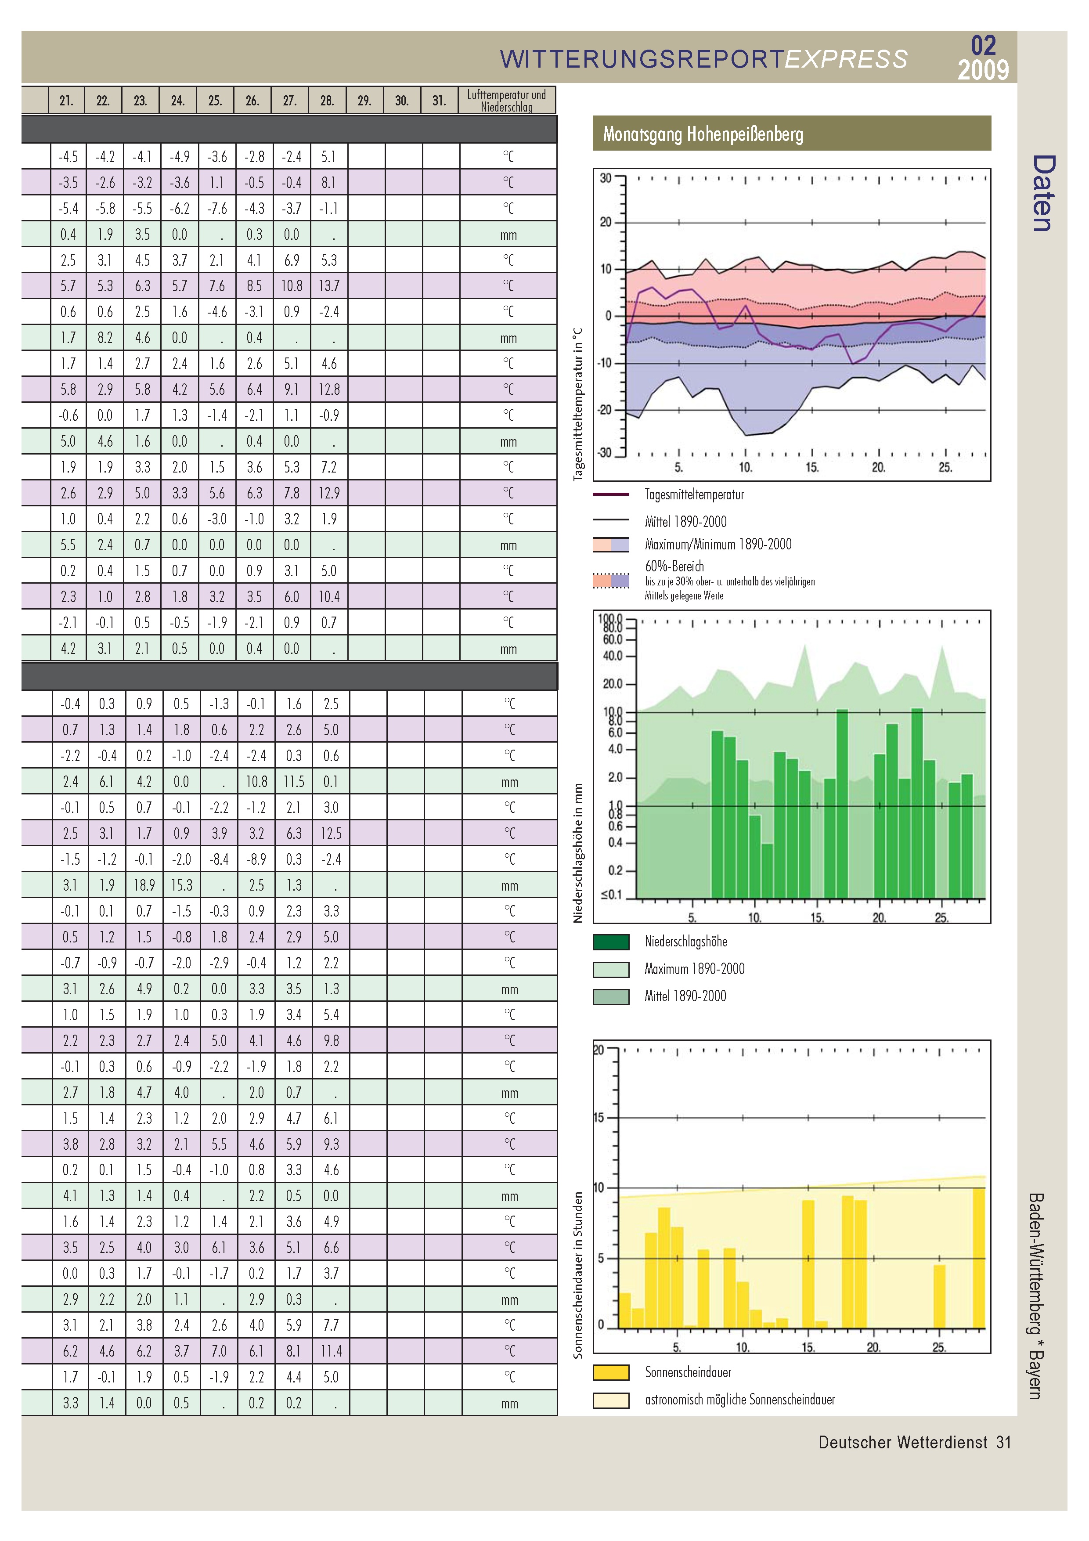The width and height of the screenshot is (1089, 1541).
Task: Select column header '22.'
Action: point(103,101)
